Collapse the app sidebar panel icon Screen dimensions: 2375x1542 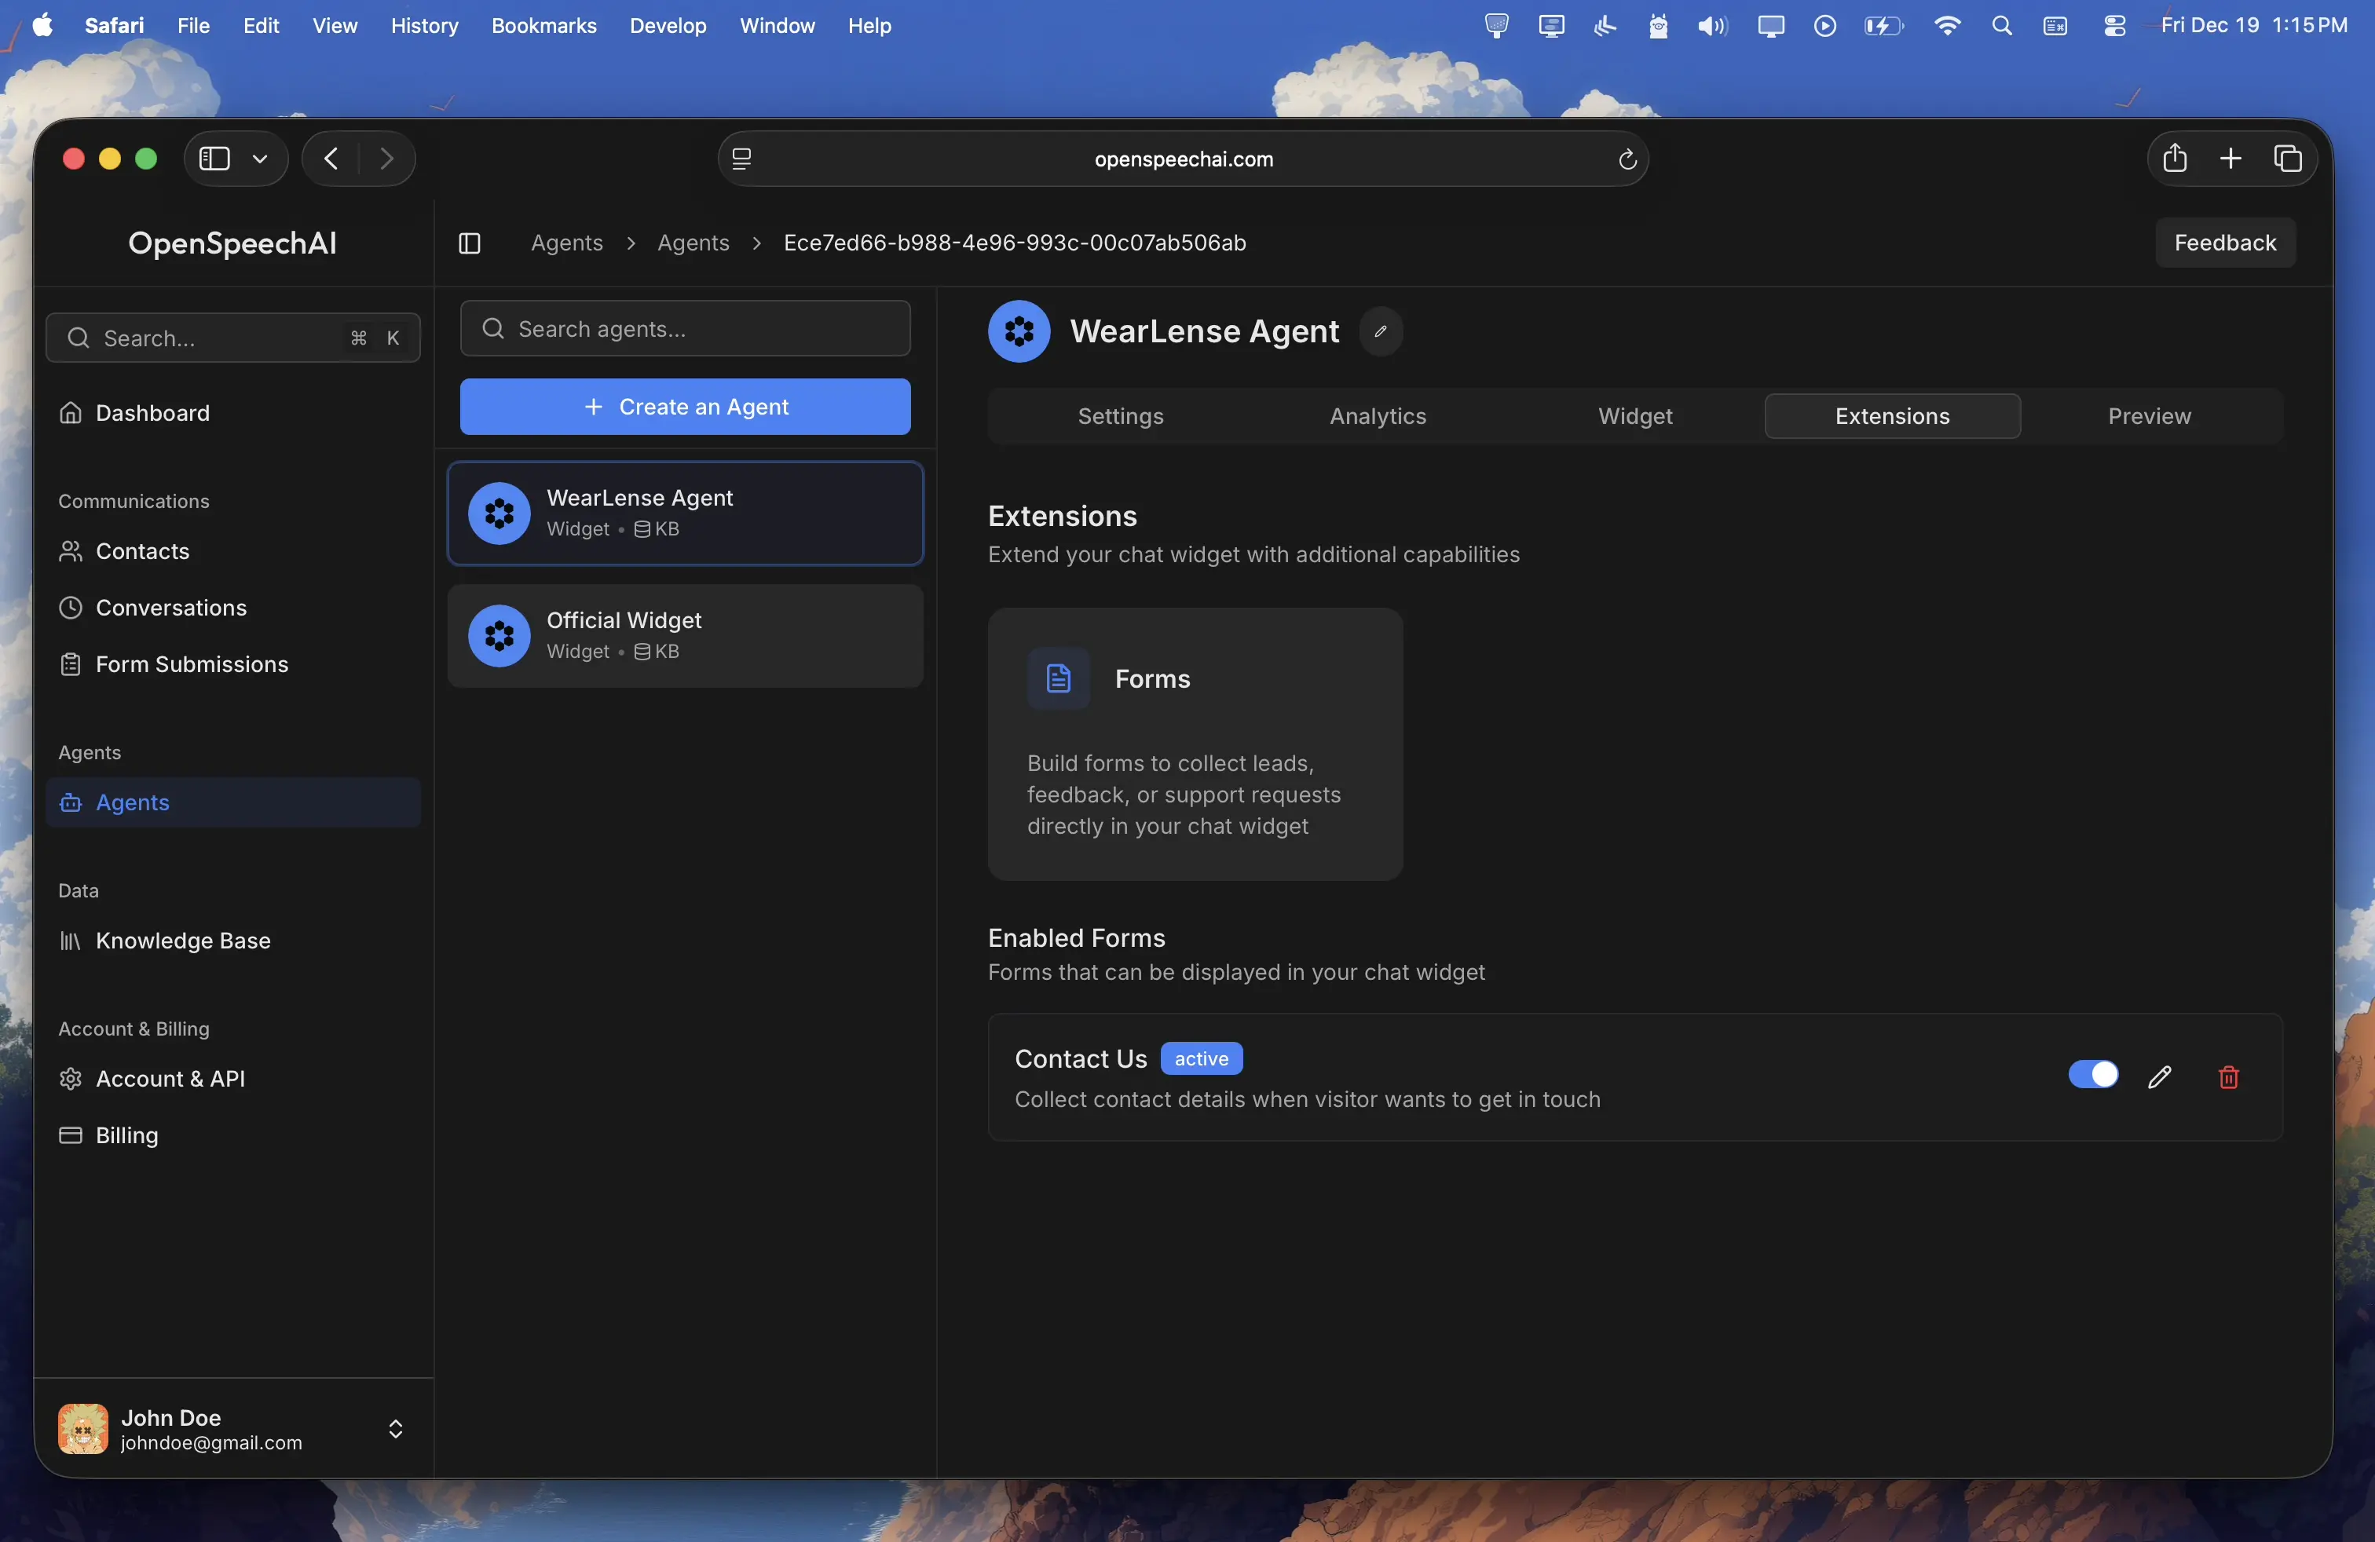[x=469, y=243]
